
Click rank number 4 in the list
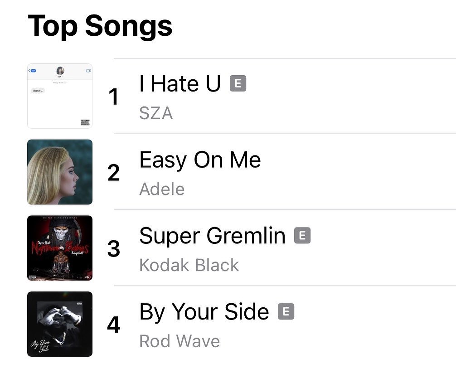(114, 325)
